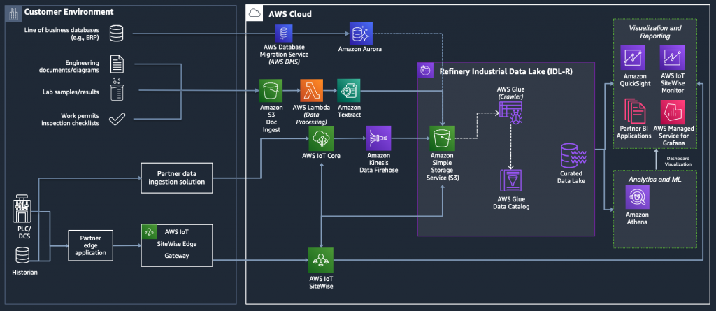Select the AWS Database Migration Service icon
716x311 pixels.
[284, 34]
